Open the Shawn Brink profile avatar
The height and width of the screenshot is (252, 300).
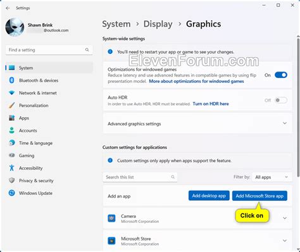(15, 27)
